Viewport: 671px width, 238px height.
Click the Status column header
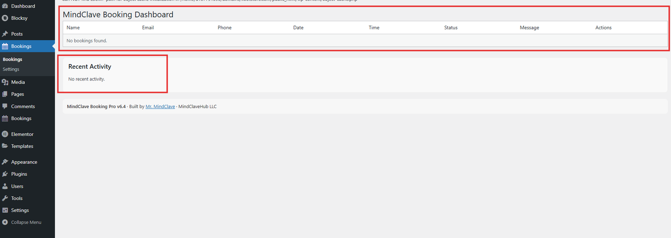451,28
